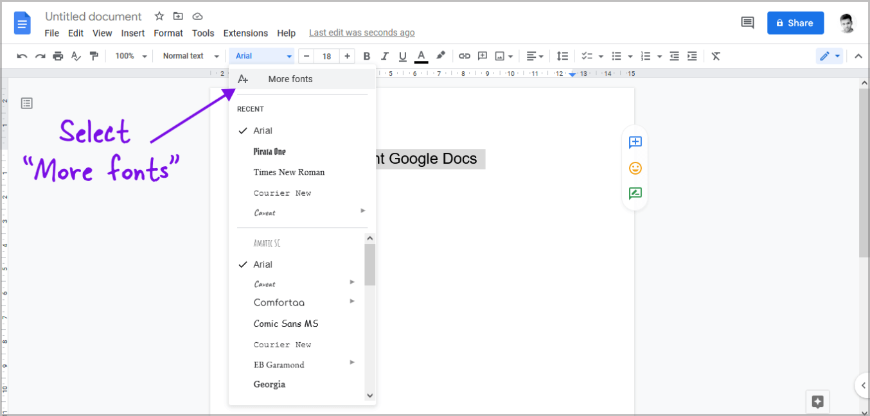Expand the EB Garamond submenu arrow

click(352, 362)
